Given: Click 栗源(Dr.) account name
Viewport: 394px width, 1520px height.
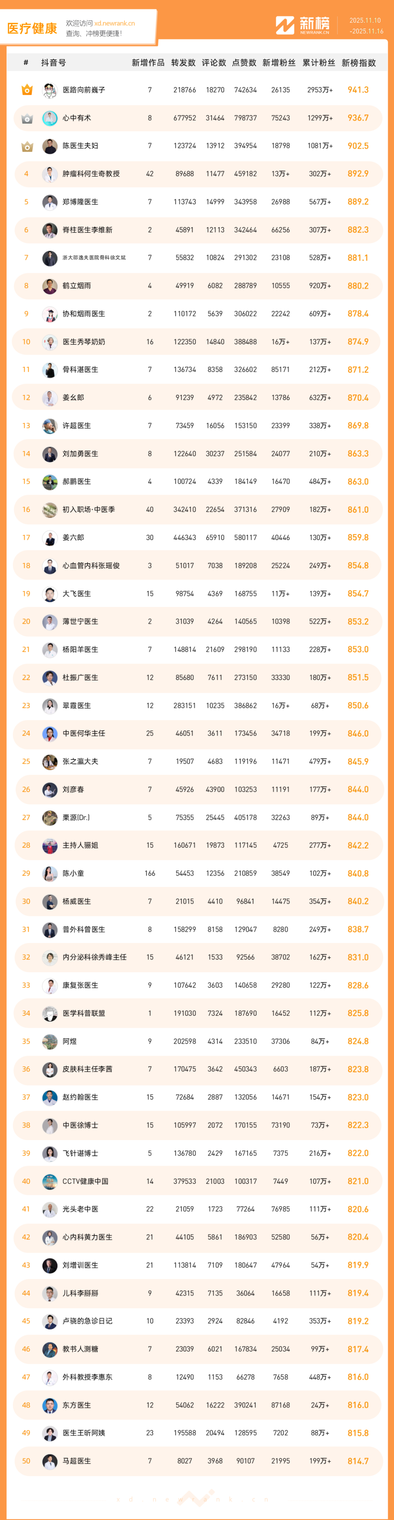Looking at the screenshot, I should (x=76, y=817).
